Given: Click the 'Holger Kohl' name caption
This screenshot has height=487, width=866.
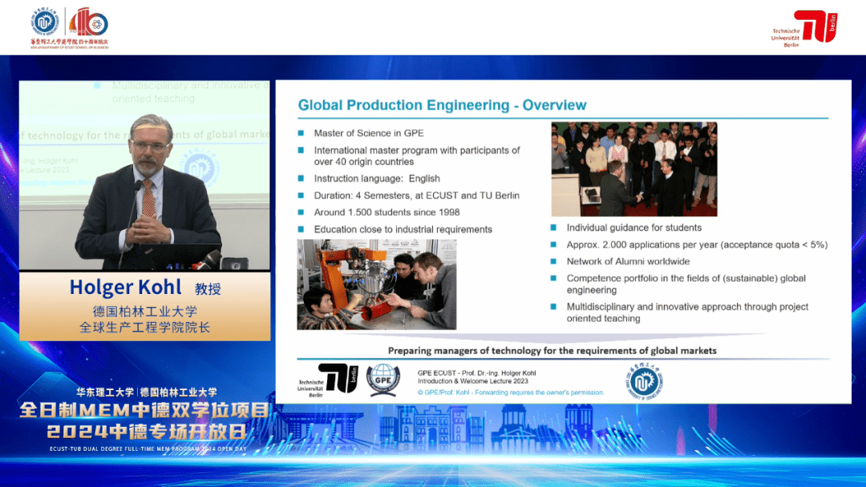Looking at the screenshot, I should pos(126,288).
